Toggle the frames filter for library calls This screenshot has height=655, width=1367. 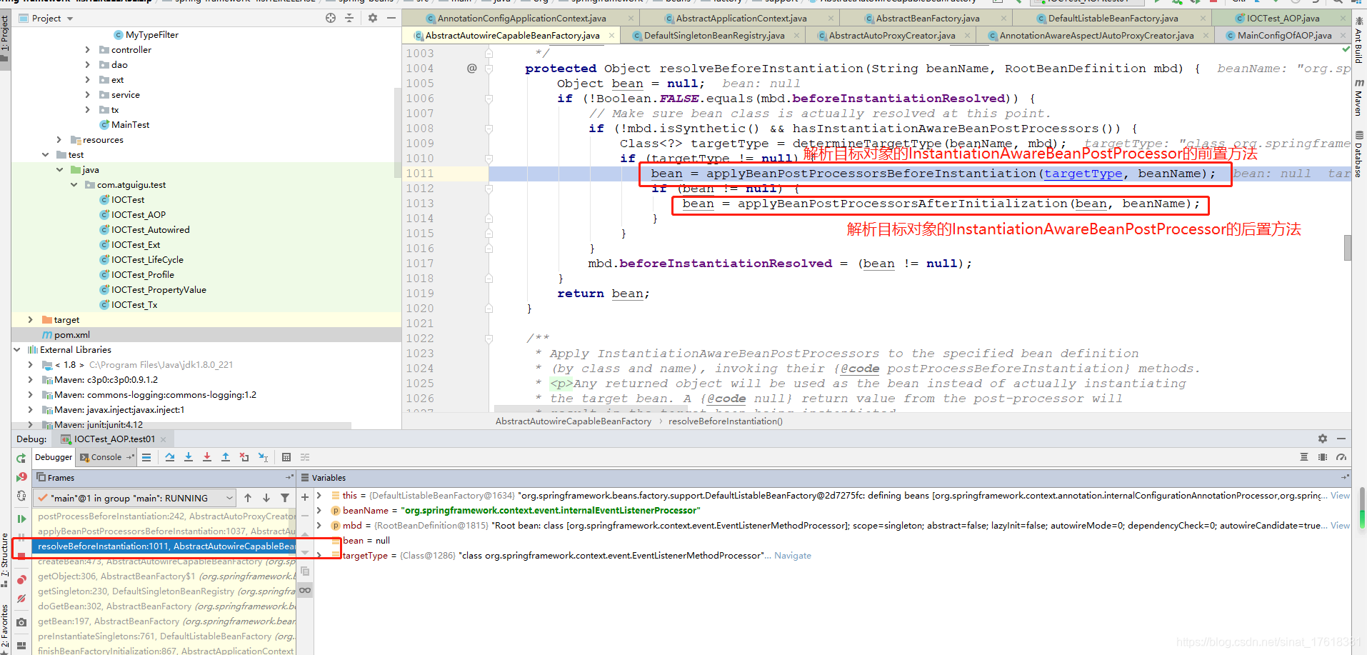285,498
